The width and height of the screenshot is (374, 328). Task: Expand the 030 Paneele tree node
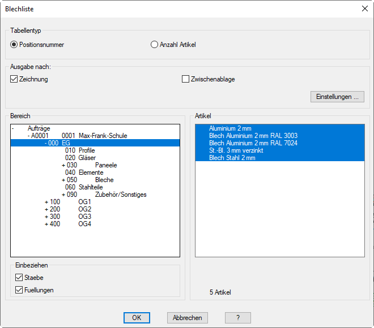point(63,165)
